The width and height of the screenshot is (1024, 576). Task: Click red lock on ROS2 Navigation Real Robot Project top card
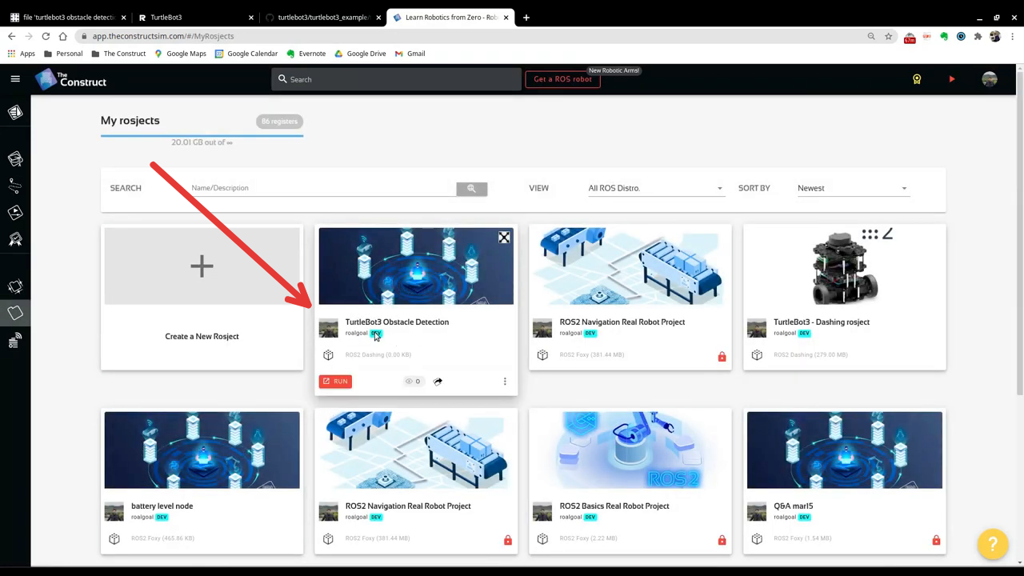pyautogui.click(x=722, y=356)
